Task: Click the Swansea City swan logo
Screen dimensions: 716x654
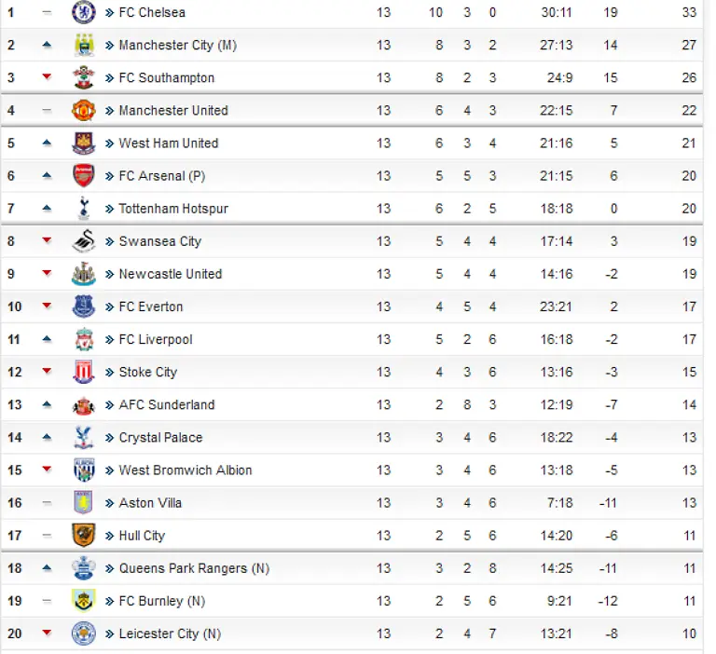Action: [84, 241]
